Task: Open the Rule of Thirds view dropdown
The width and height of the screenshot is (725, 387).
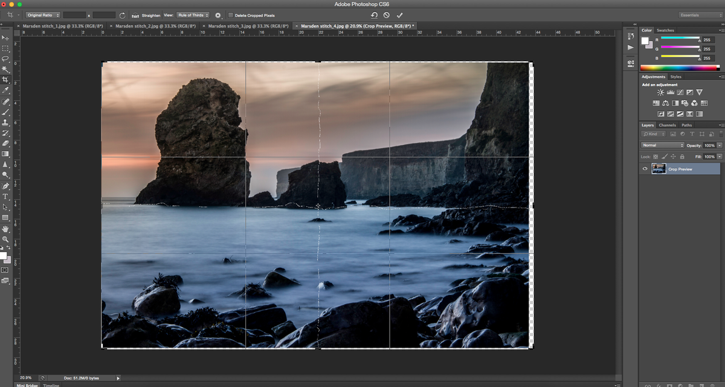Action: click(192, 15)
